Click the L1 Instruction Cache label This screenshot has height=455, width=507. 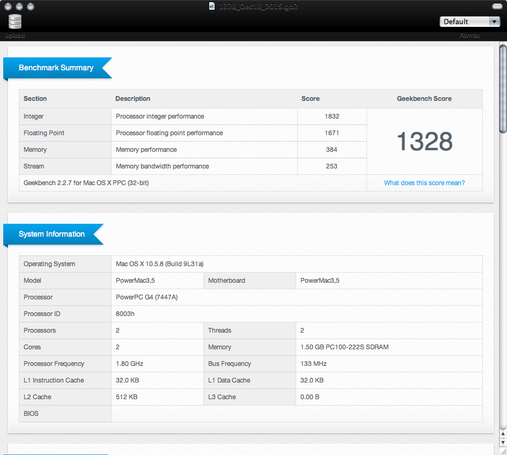click(54, 380)
